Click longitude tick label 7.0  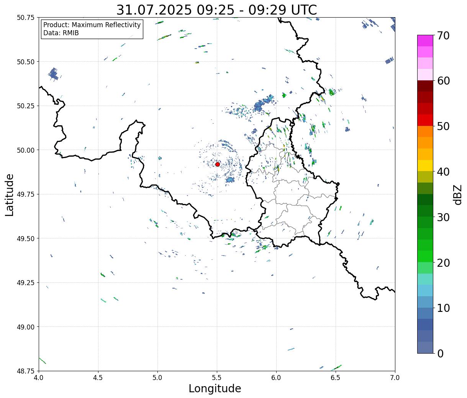coord(395,377)
